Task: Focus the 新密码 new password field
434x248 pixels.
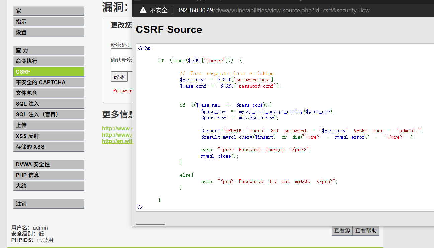Action: (x=121, y=53)
